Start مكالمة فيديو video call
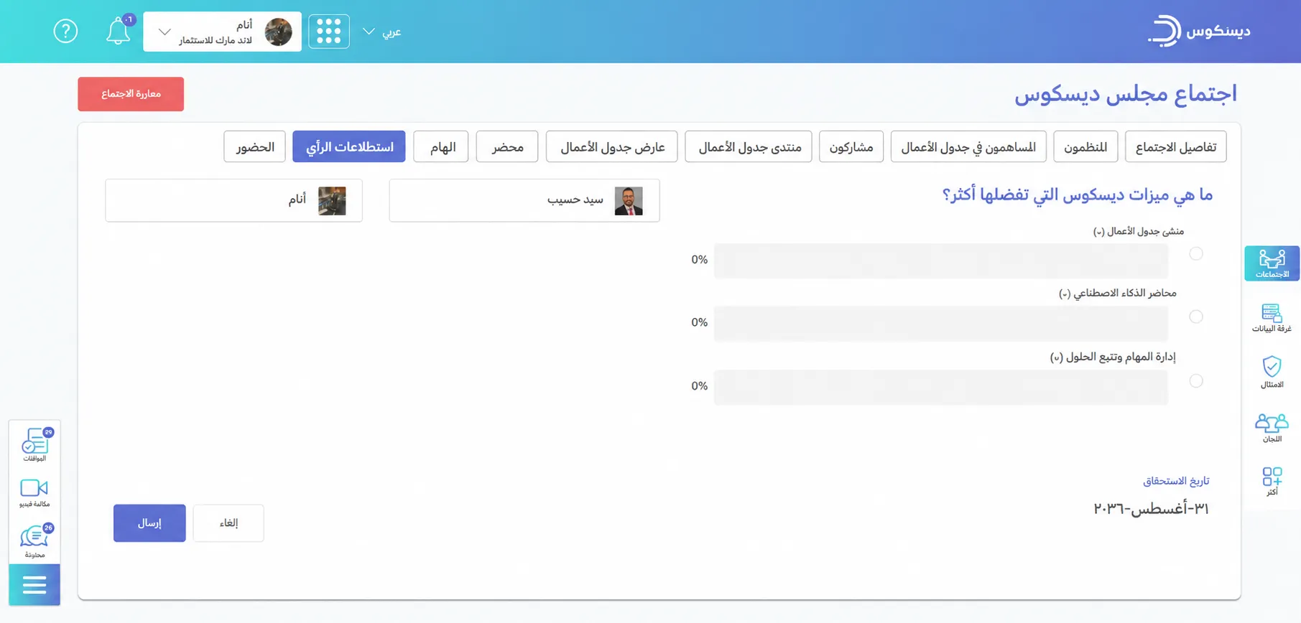Screen dimensions: 1301x623 coord(34,493)
